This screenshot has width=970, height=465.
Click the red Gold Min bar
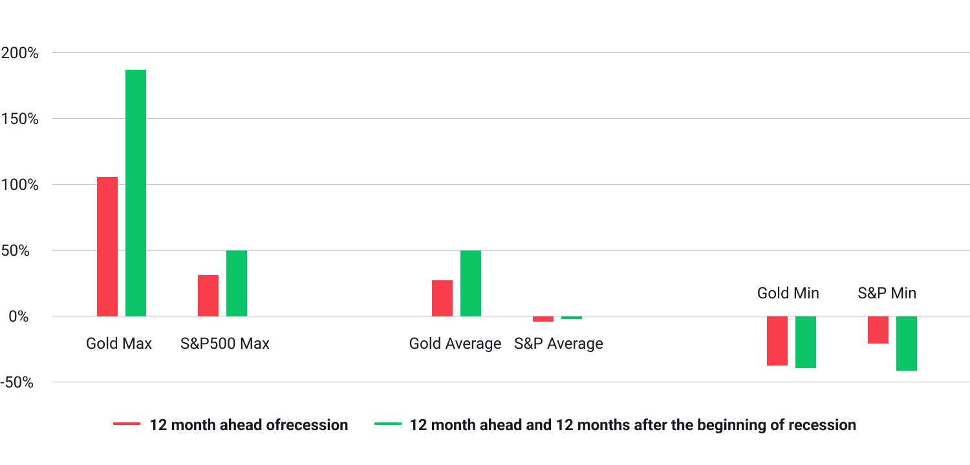[777, 340]
